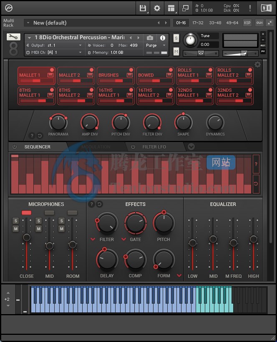The width and height of the screenshot is (277, 342).
Task: Click the NI logo button
Action: (266, 8)
